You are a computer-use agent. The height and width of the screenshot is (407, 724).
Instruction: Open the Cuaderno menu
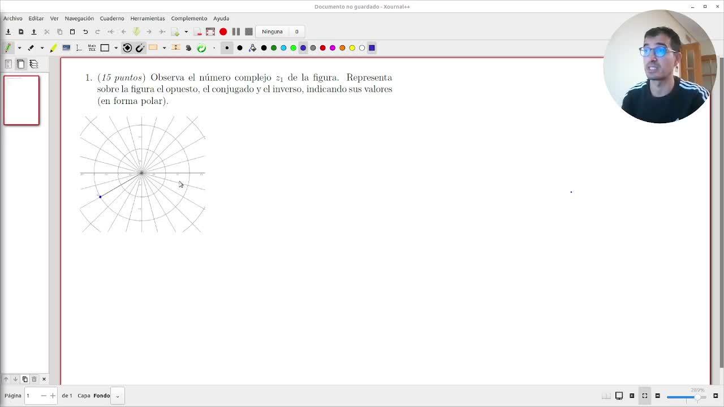tap(112, 18)
